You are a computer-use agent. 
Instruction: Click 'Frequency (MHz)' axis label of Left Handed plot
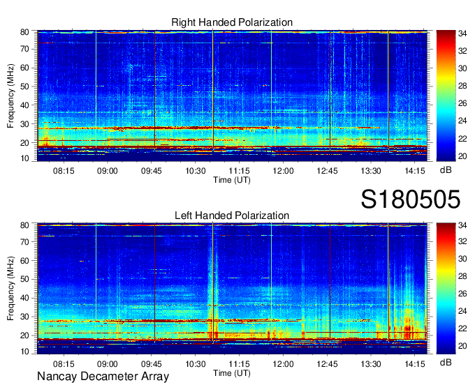click(10, 289)
